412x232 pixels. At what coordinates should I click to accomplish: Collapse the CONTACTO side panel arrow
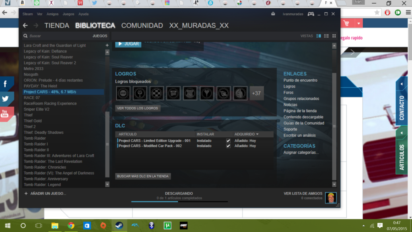click(x=402, y=84)
